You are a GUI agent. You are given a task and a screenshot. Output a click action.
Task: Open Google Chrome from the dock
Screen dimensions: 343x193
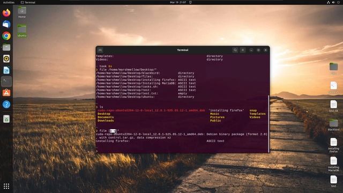(x=6, y=36)
